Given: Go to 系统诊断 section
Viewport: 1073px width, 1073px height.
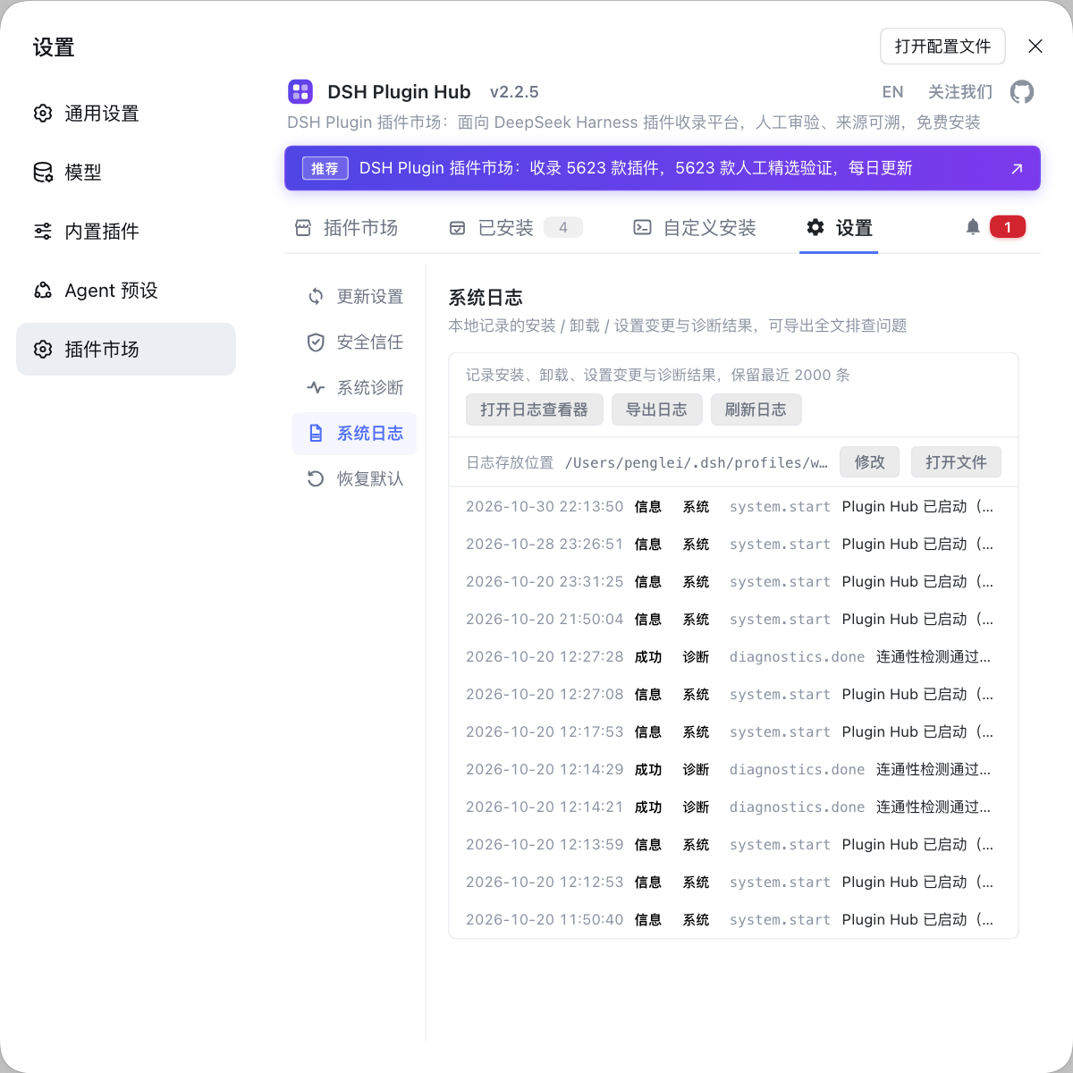Looking at the screenshot, I should click(355, 388).
